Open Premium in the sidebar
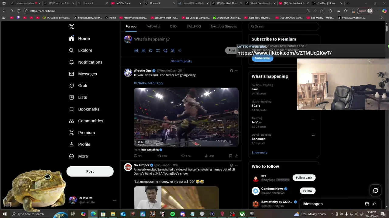This screenshot has width=389, height=218. 82,133
